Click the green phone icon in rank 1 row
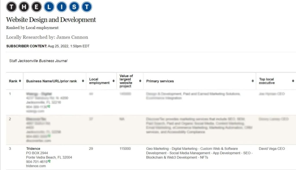The height and width of the screenshot is (170, 296). pos(49,107)
